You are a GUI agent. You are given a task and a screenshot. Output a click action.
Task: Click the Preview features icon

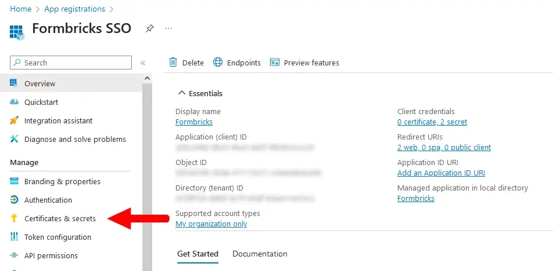pyautogui.click(x=275, y=62)
